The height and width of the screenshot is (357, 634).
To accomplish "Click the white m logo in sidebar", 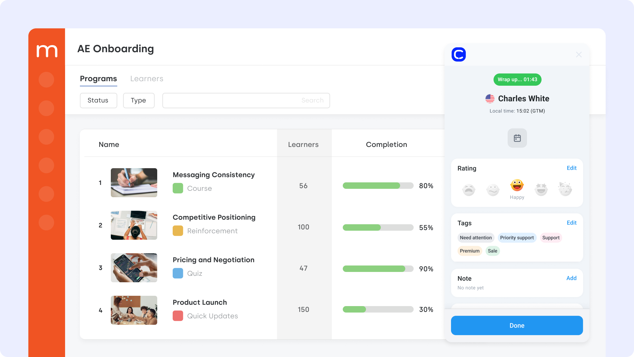I will 47,51.
